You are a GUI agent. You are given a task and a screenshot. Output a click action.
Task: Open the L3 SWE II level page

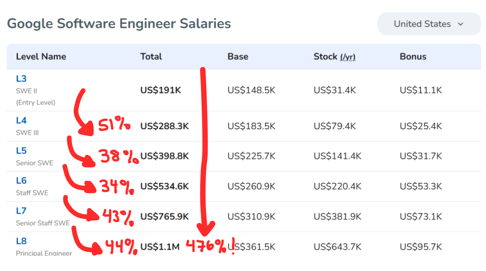click(22, 79)
